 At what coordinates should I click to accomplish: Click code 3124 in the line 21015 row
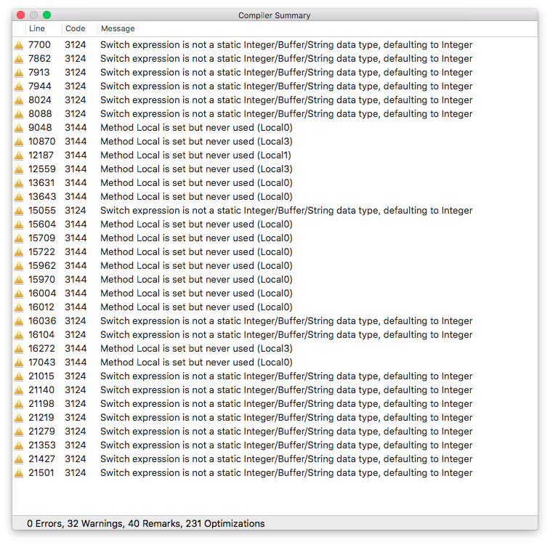(x=76, y=376)
